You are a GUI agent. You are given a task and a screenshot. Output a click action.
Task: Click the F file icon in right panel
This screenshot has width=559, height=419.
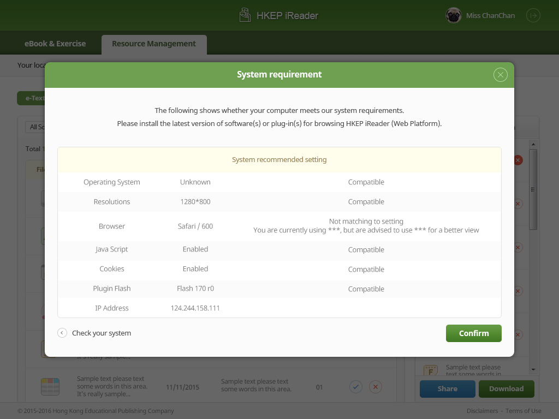431,370
